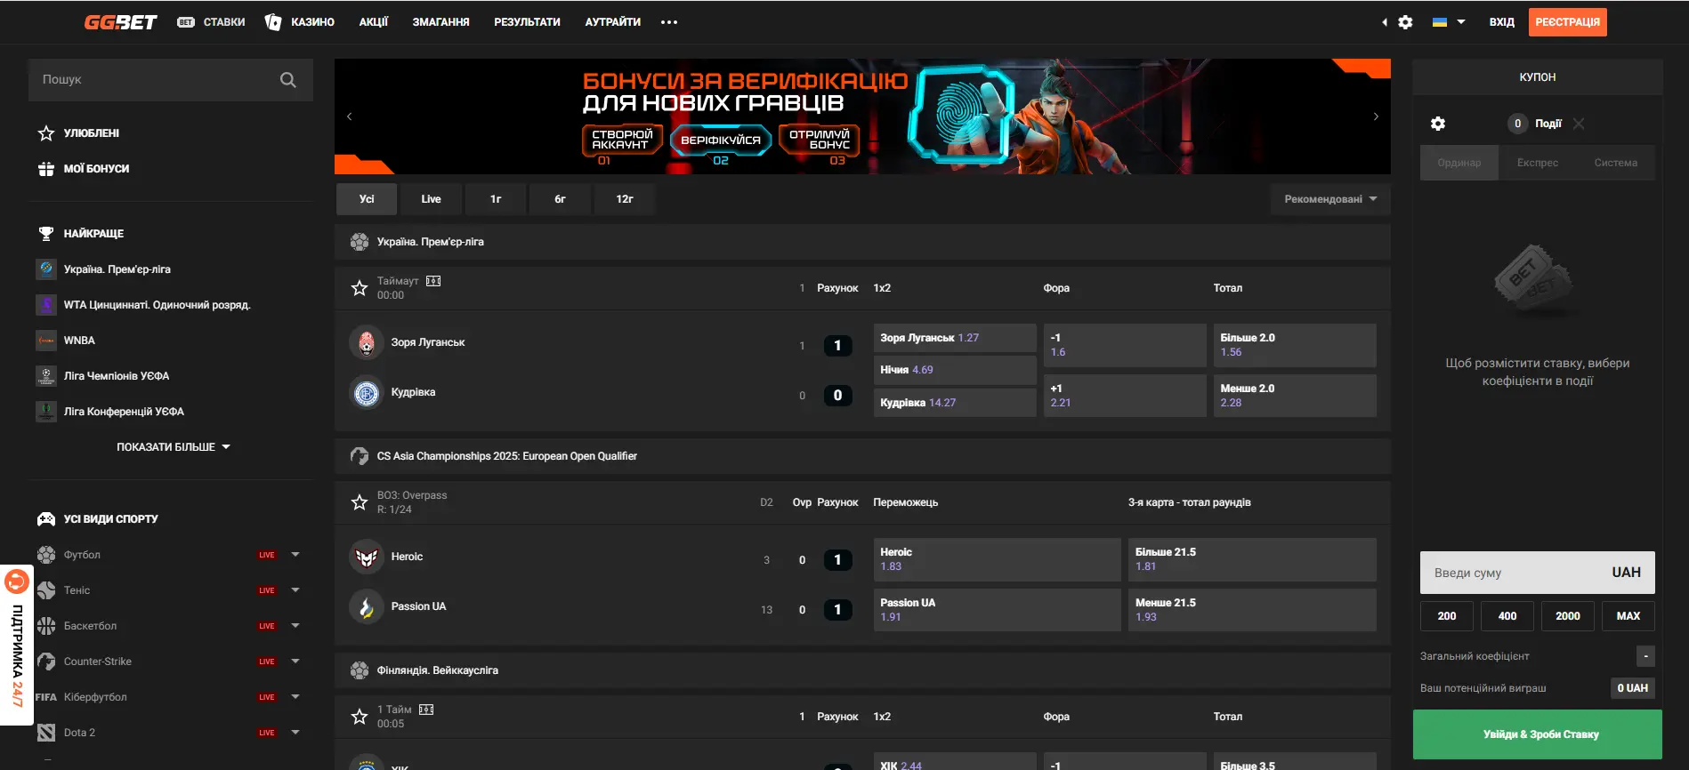Favorite the Зоря Луганськ match star
Image resolution: width=1689 pixels, height=770 pixels.
pos(360,288)
